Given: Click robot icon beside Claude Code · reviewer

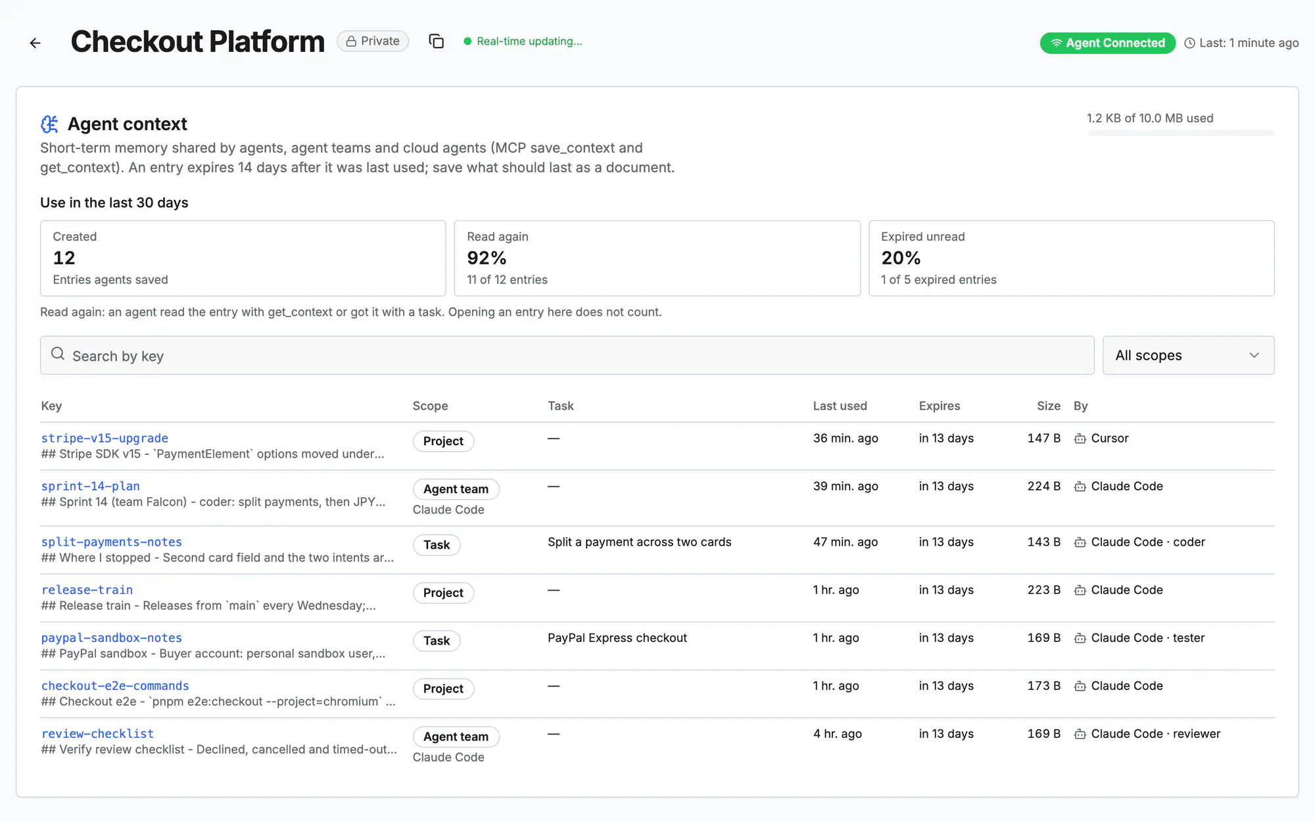Looking at the screenshot, I should point(1080,735).
